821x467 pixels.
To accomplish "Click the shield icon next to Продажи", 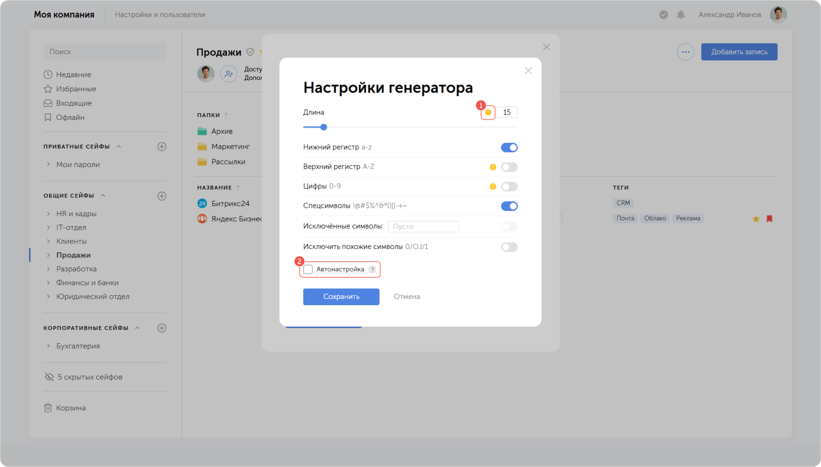I will [250, 52].
